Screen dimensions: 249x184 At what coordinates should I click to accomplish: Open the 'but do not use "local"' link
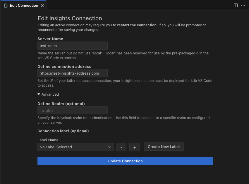click(85, 53)
